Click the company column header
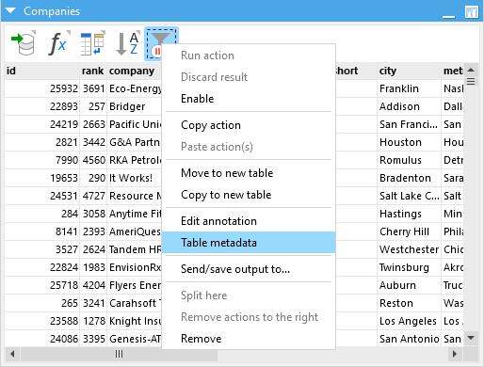 pos(135,71)
